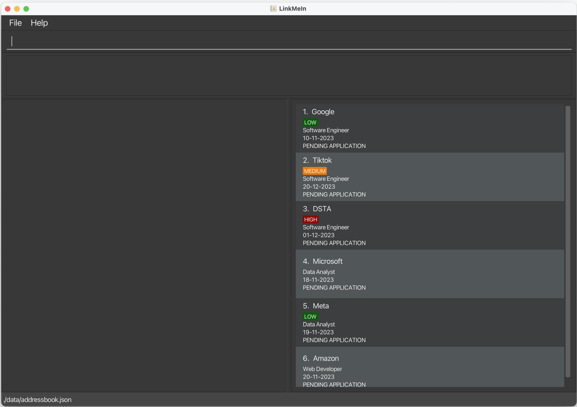The image size is (577, 407).
Task: Click Google's date 10-11-2023
Action: coord(318,138)
